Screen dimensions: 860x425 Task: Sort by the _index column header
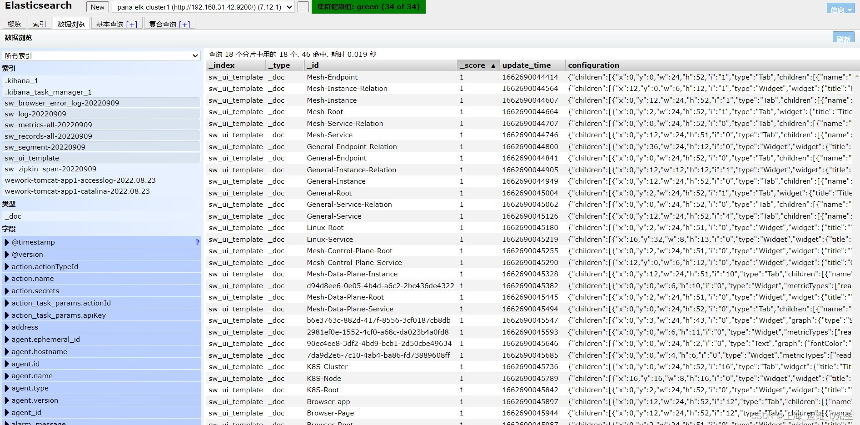click(236, 65)
